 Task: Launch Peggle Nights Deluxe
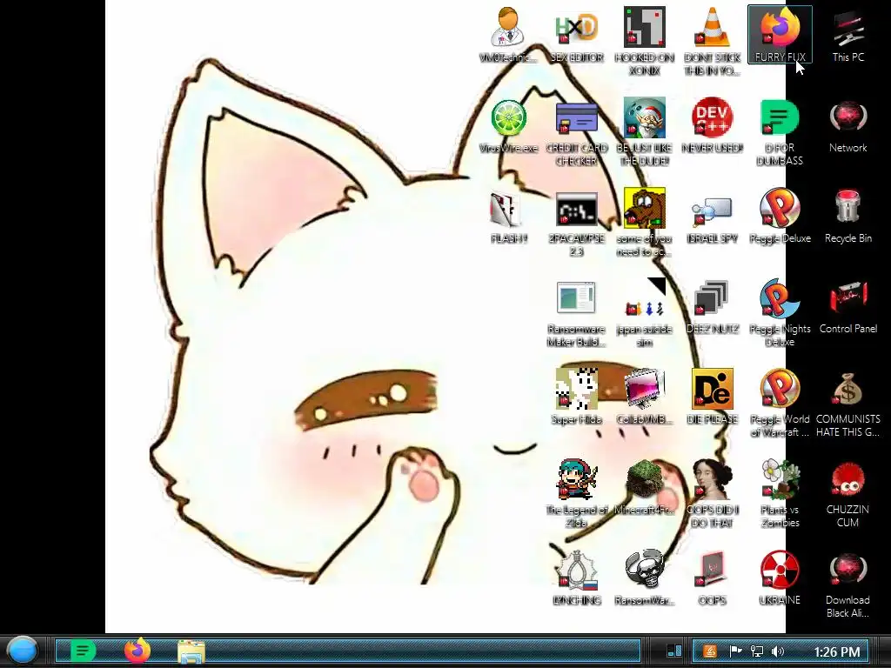pos(780,313)
